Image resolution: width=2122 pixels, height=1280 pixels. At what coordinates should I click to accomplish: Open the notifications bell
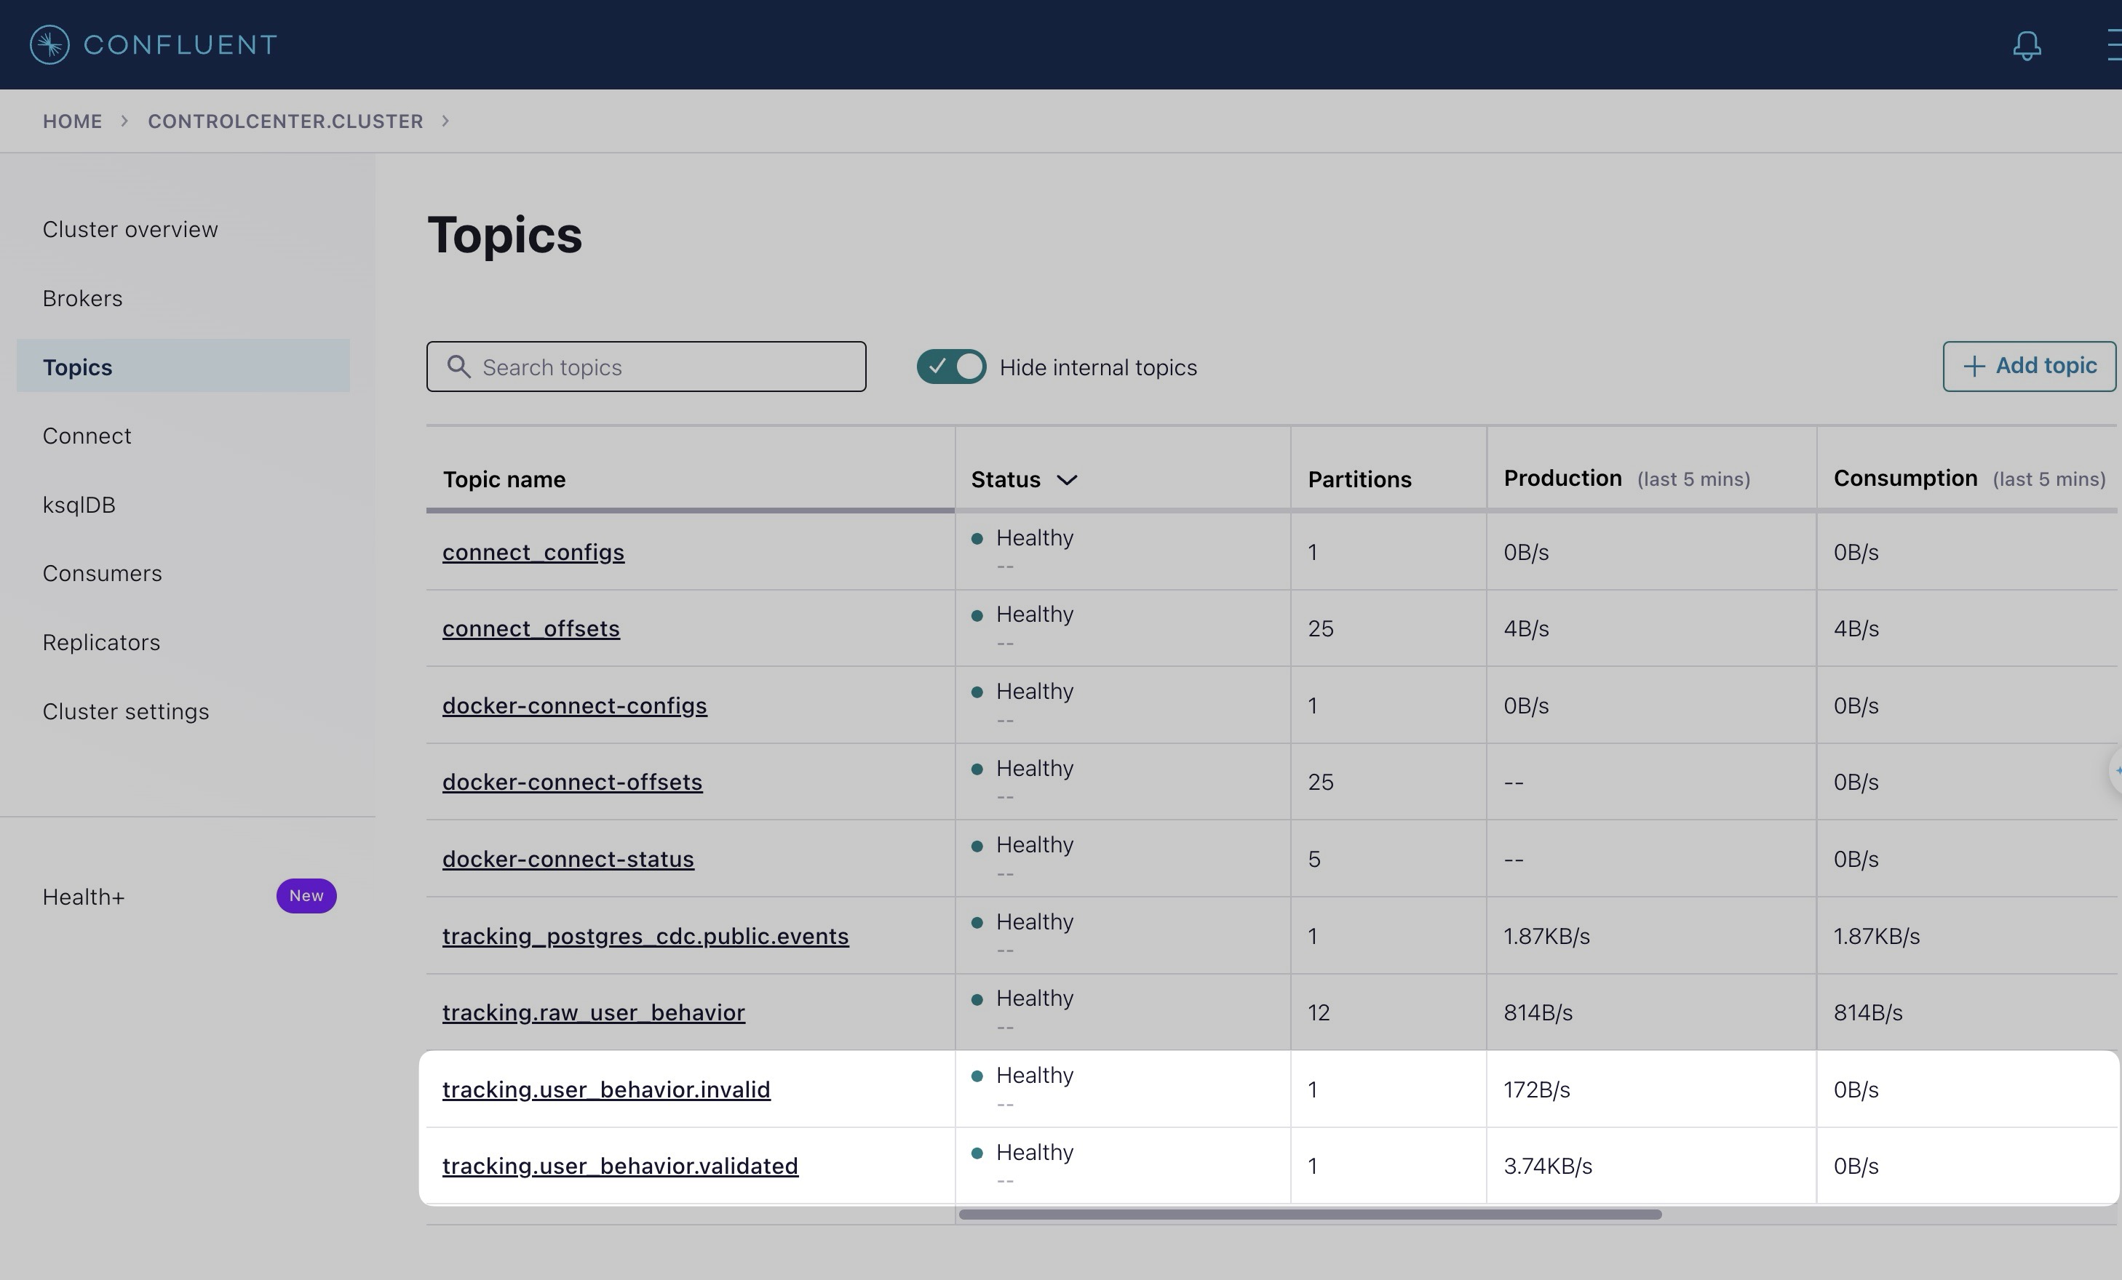coord(2027,45)
